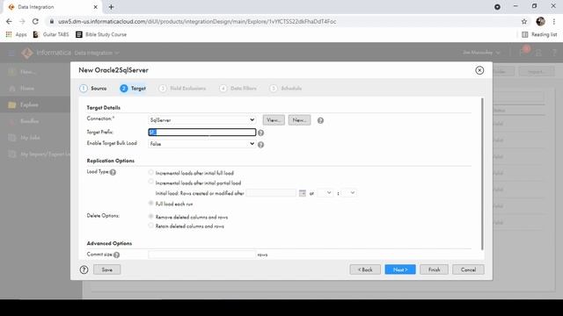The height and width of the screenshot is (316, 563).
Task: Click the browser back arrow
Action: click(9, 21)
